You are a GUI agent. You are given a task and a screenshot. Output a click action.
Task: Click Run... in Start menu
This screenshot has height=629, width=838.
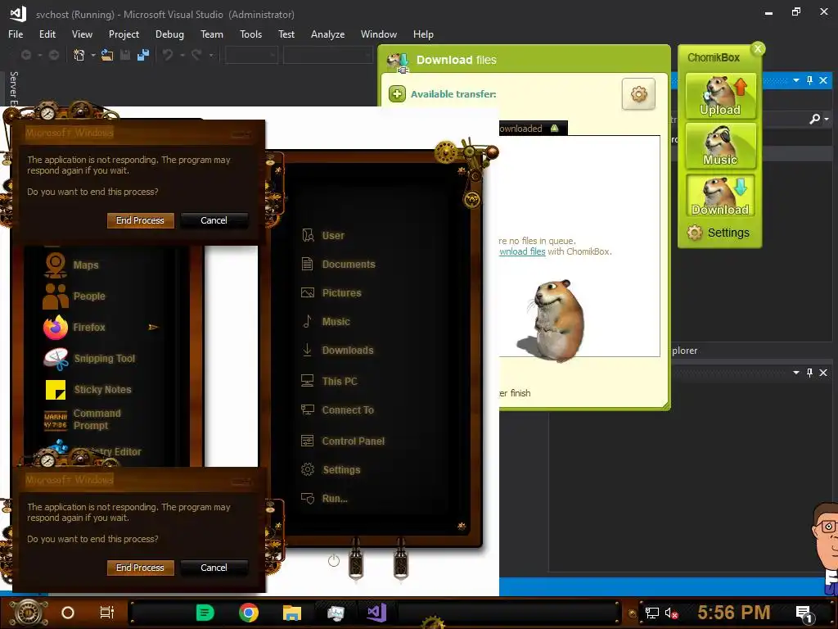click(x=324, y=499)
